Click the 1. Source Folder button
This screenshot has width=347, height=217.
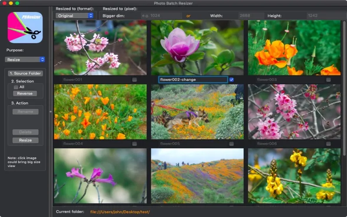tap(26, 73)
